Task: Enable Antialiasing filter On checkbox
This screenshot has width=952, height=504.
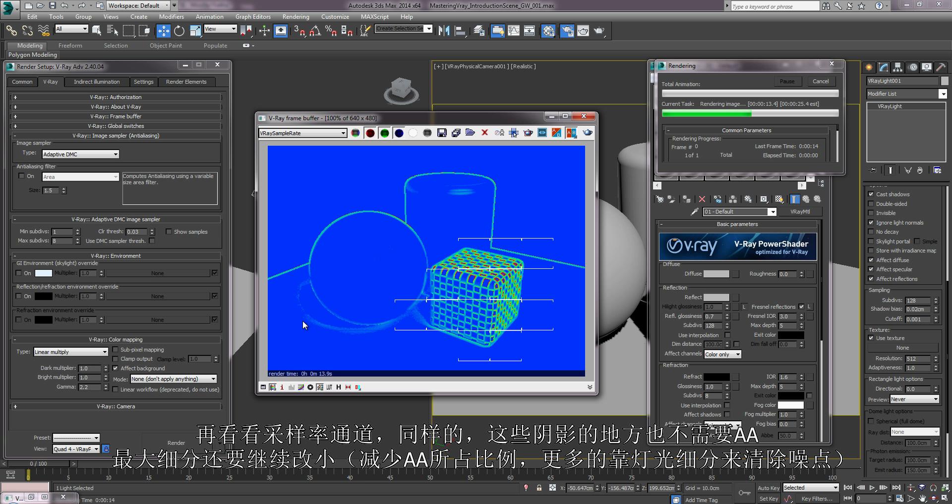Action: [21, 176]
